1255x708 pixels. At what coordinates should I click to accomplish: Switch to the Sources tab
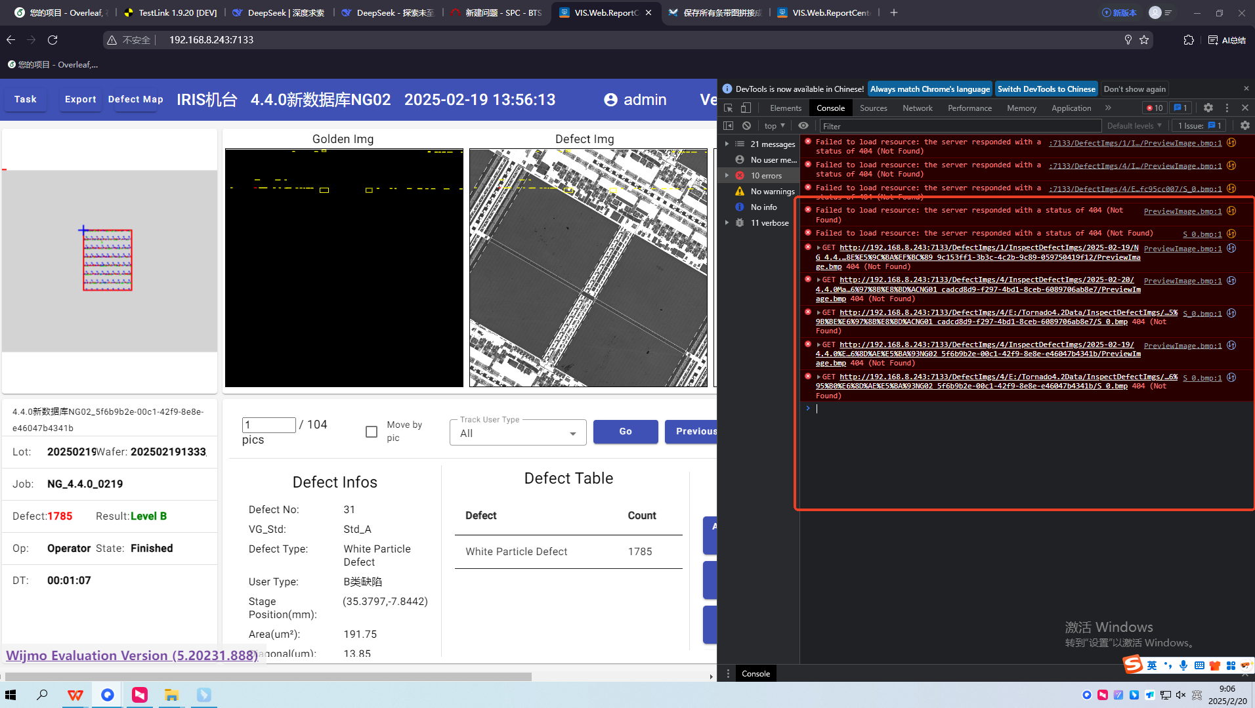(874, 108)
